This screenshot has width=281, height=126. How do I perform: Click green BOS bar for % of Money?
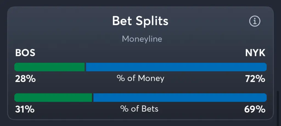point(49,67)
